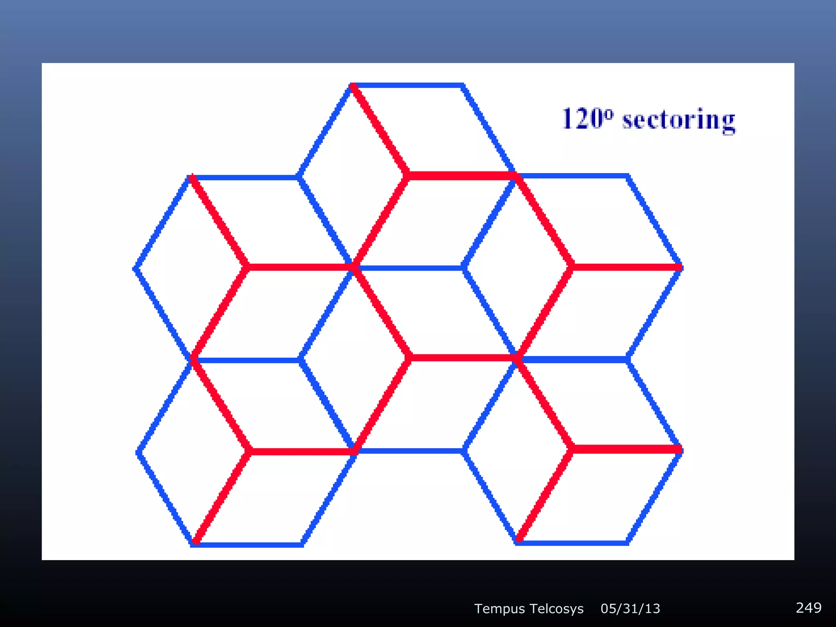Click the "Tempus Telcosys" footer text
Image resolution: width=836 pixels, height=627 pixels.
[529, 609]
